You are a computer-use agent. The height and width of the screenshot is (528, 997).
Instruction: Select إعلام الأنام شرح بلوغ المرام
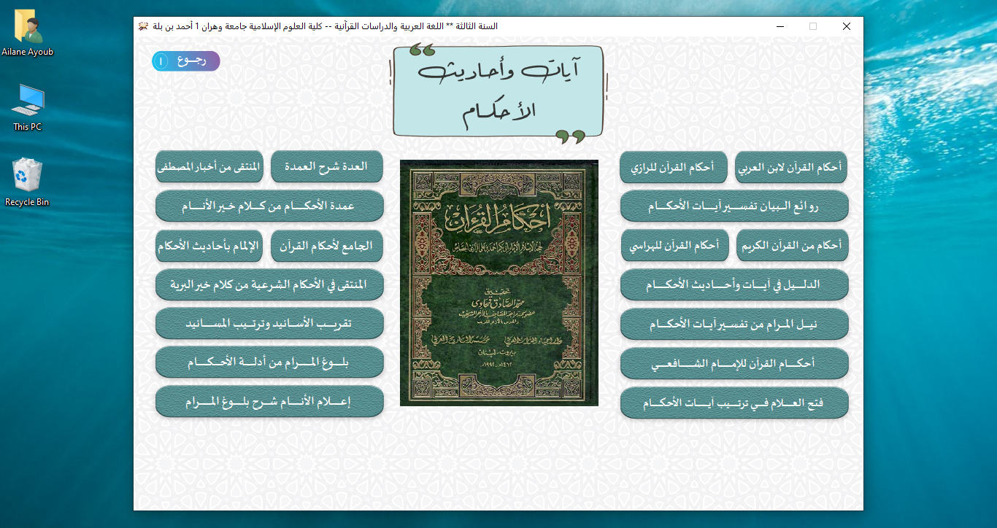tap(269, 401)
